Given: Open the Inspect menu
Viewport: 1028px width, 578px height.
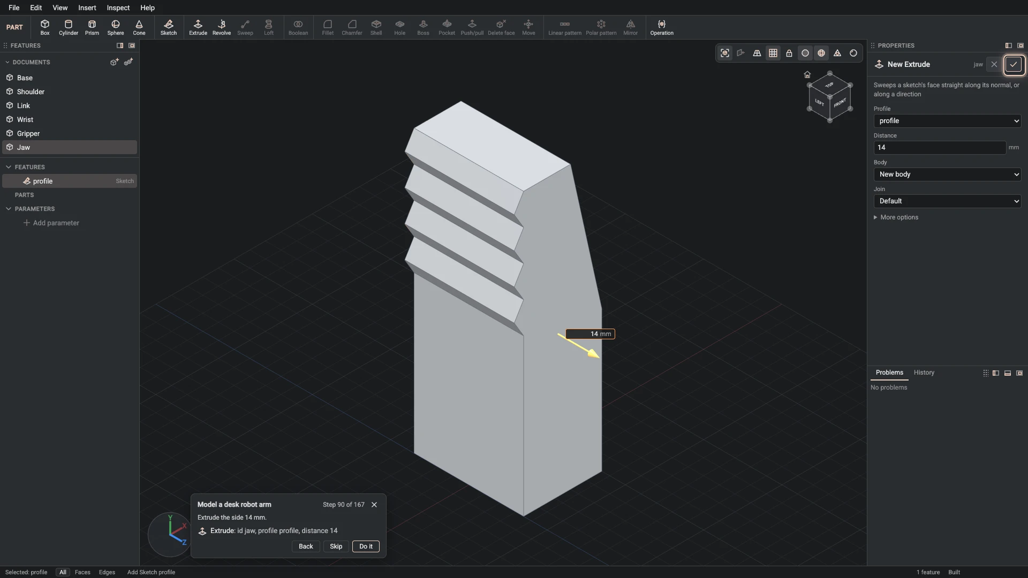Looking at the screenshot, I should point(118,7).
